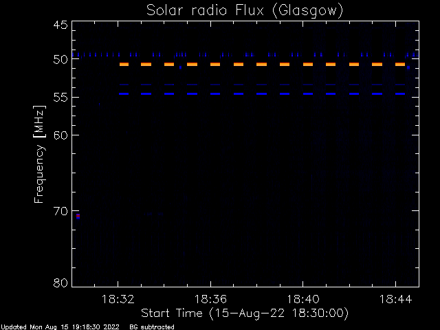
Task: Click the 'Solar radio Flux (Glasgow)' title
Action: click(x=245, y=11)
